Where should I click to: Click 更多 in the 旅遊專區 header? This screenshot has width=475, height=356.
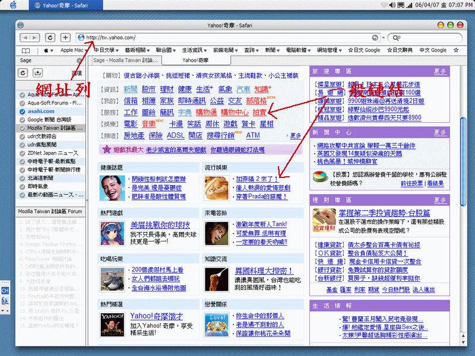pyautogui.click(x=440, y=71)
